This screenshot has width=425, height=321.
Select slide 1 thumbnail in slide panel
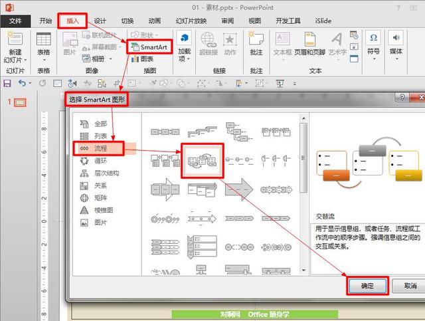(x=21, y=103)
